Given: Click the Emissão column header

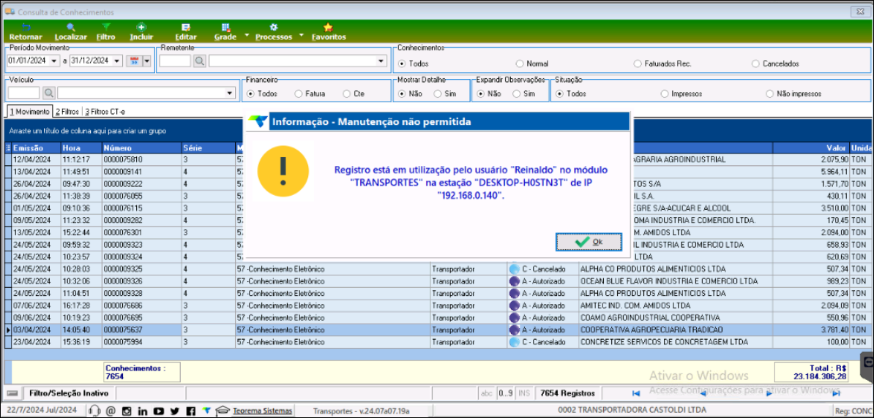Looking at the screenshot, I should pyautogui.click(x=29, y=148).
